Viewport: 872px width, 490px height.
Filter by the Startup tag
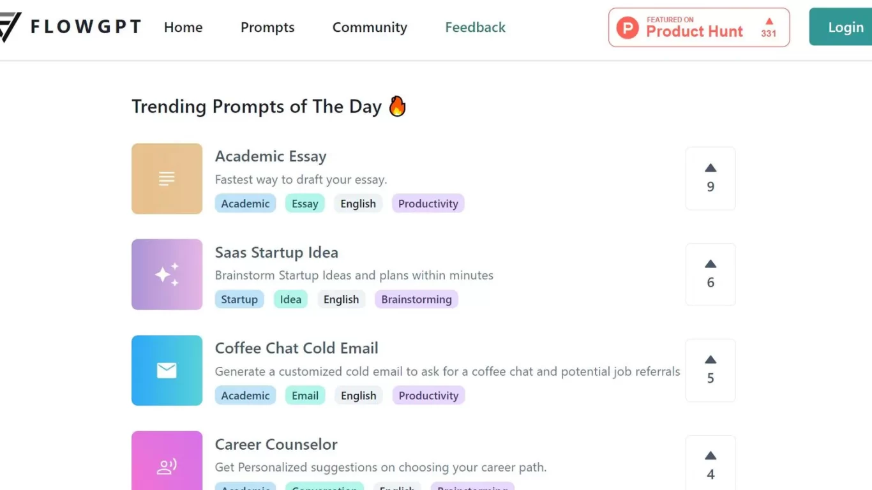tap(239, 299)
